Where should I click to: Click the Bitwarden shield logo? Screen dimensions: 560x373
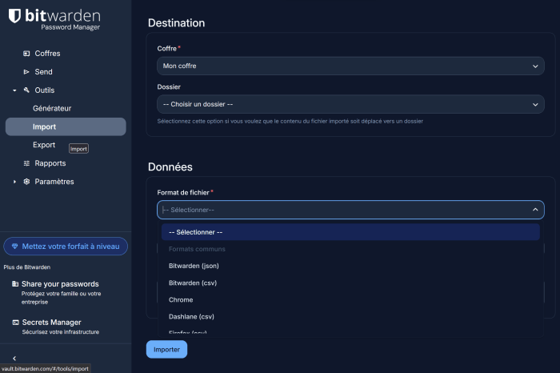click(14, 16)
